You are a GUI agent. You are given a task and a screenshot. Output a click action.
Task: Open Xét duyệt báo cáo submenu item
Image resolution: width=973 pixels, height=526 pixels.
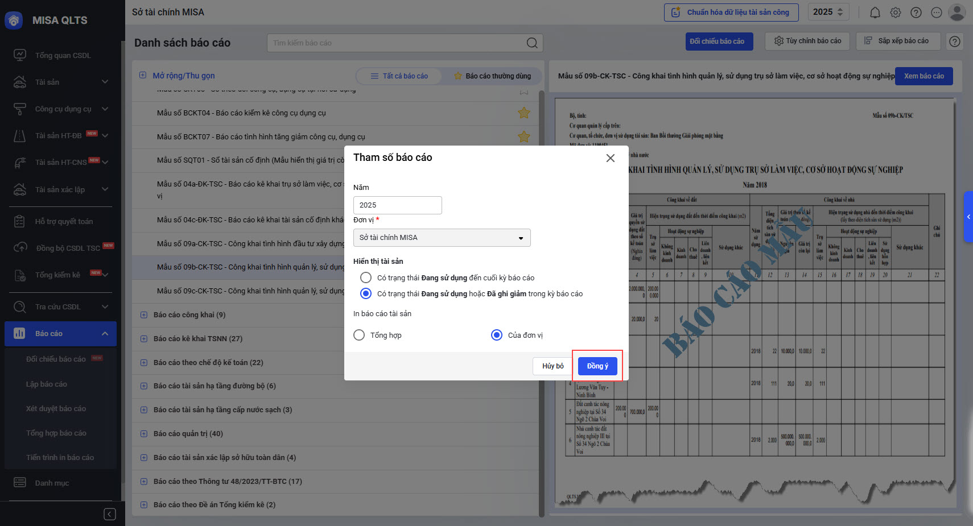[x=56, y=408]
